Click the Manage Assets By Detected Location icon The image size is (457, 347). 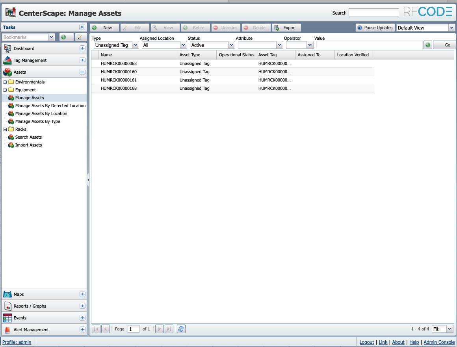coord(11,106)
